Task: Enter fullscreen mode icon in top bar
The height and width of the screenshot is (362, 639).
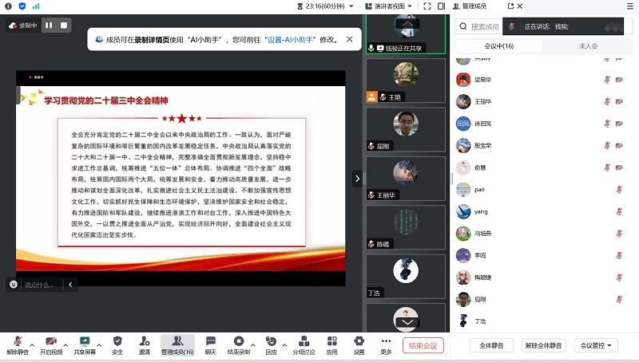Action: [427, 6]
